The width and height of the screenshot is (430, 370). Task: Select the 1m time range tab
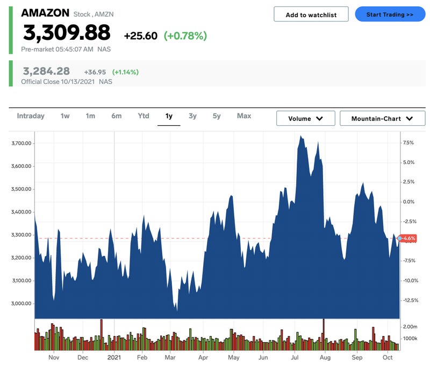90,116
